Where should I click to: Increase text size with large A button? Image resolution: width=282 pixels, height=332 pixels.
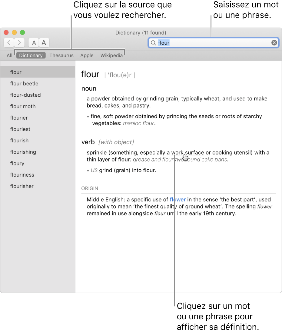44,43
